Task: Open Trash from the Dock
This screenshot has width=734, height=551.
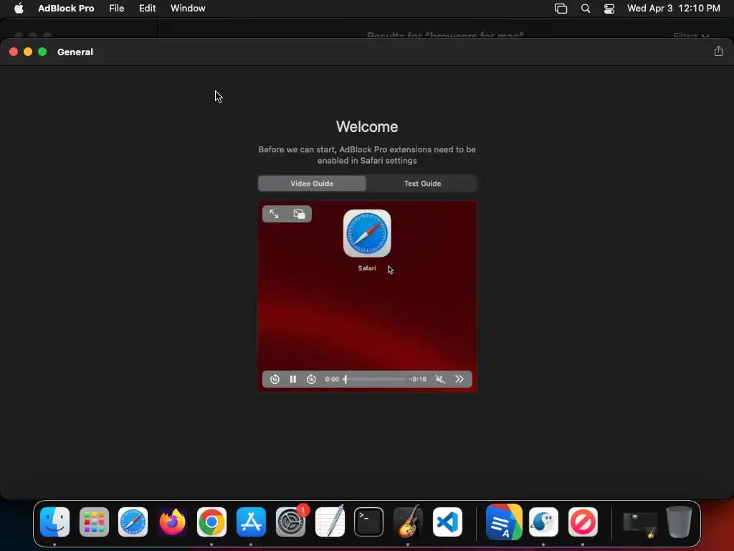Action: (x=679, y=522)
